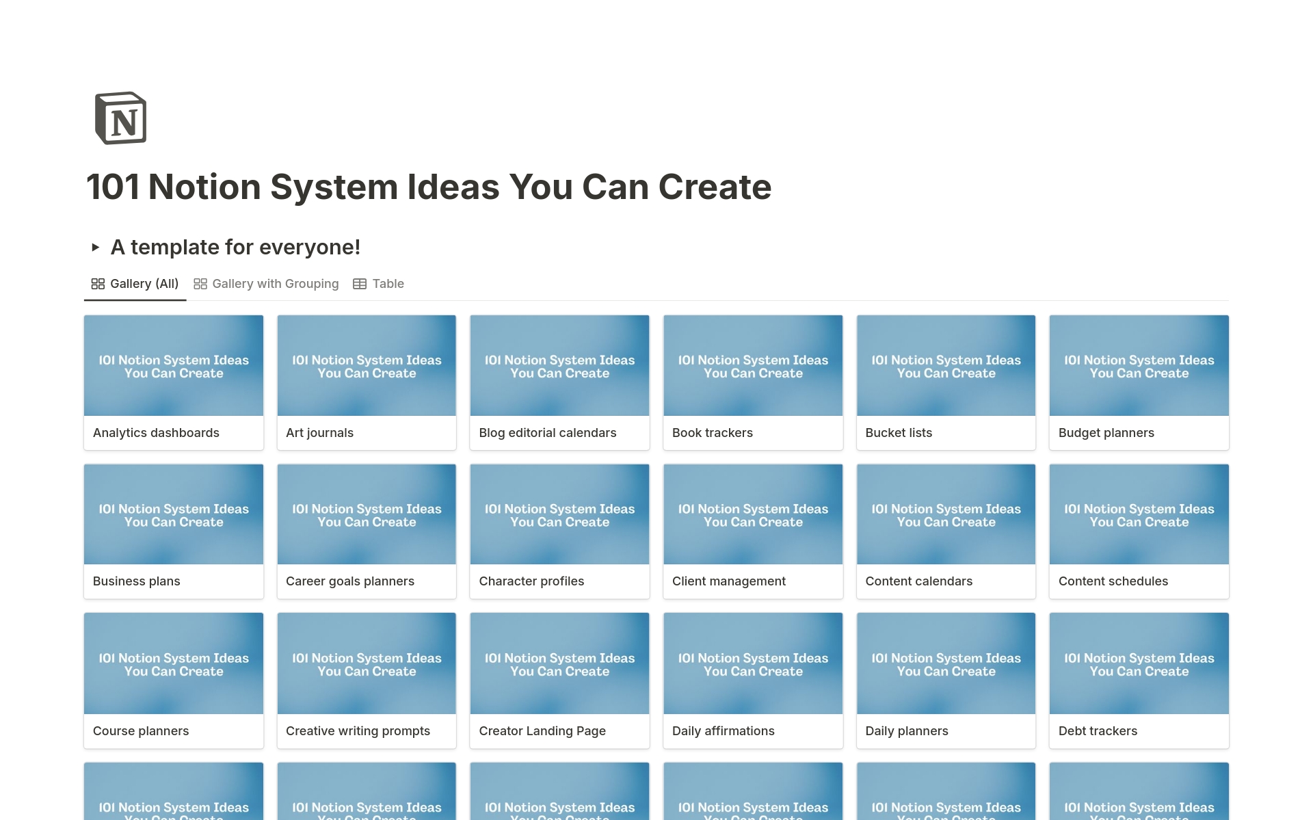Click the Daily affirmations title
The width and height of the screenshot is (1313, 820).
click(x=723, y=731)
